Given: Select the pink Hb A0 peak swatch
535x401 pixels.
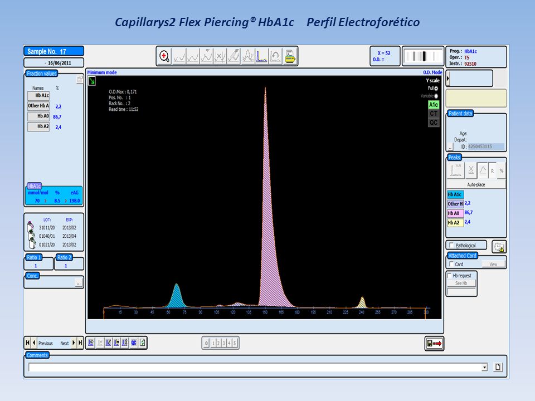Looking at the screenshot, I should click(x=455, y=213).
